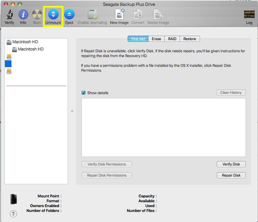The image size is (258, 222).
Task: Click the Verify microscope icon
Action: tap(10, 14)
